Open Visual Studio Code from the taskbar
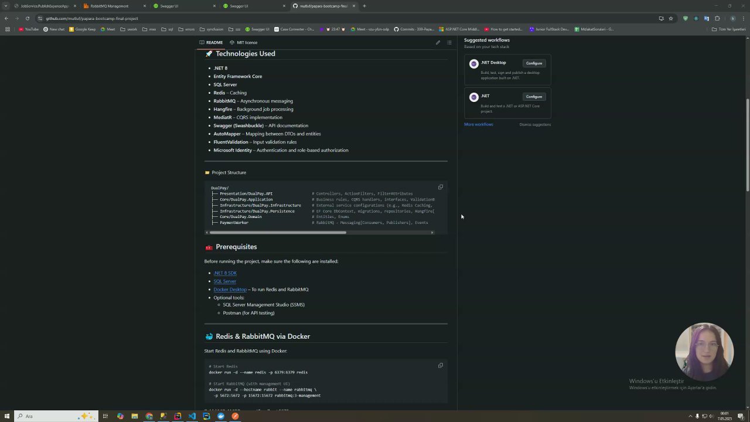 (x=192, y=416)
